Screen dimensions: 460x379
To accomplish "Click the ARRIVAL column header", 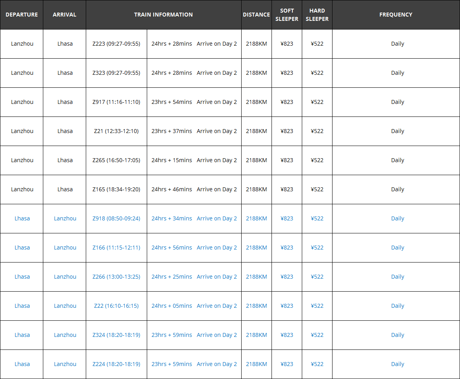I will 65,15.
